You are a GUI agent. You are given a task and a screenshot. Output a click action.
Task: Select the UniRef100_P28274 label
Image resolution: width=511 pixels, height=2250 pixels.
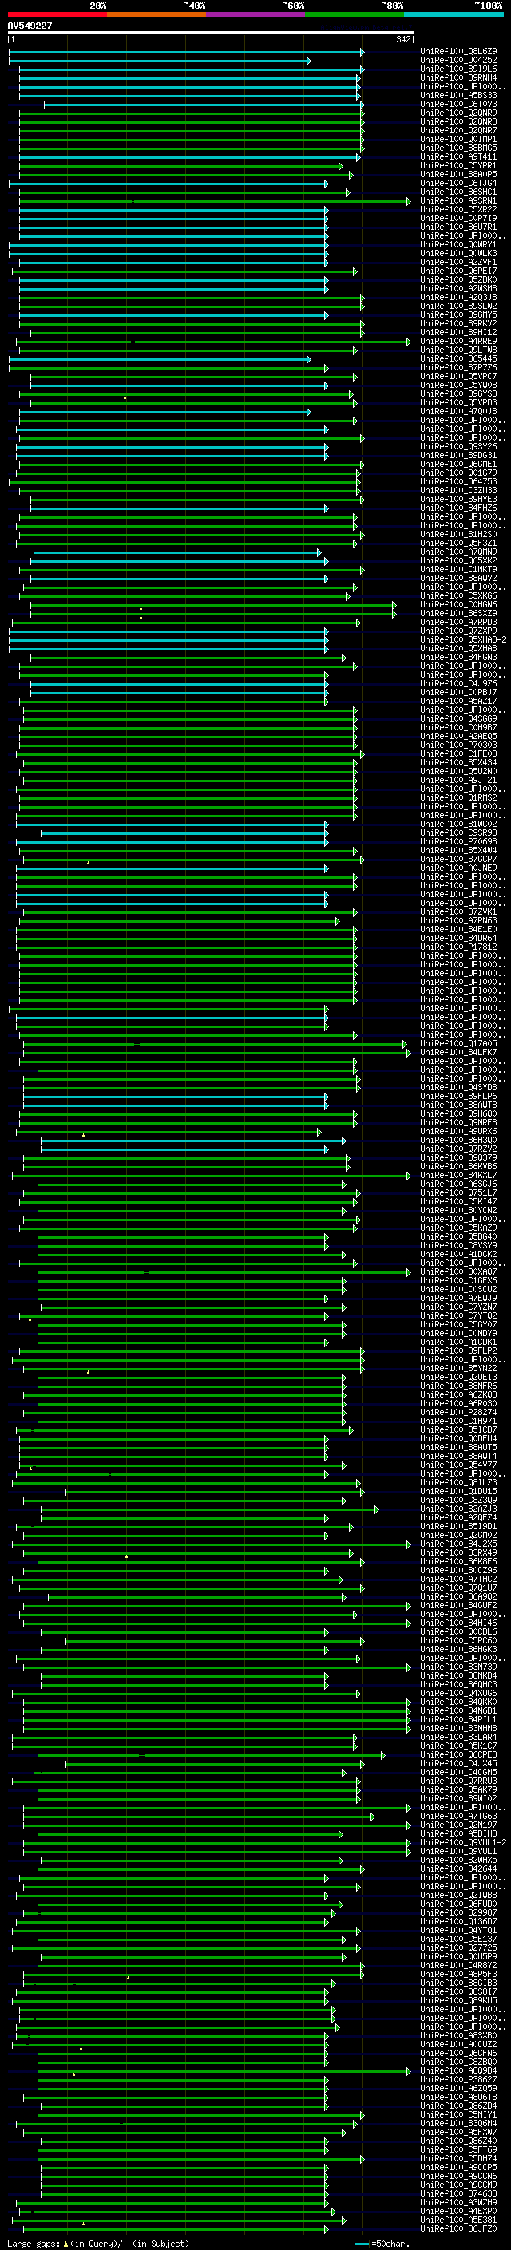[x=458, y=1411]
